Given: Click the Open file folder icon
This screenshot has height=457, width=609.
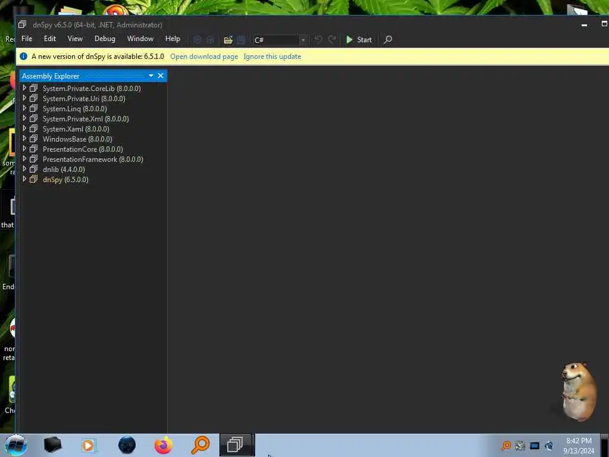Looking at the screenshot, I should [228, 40].
